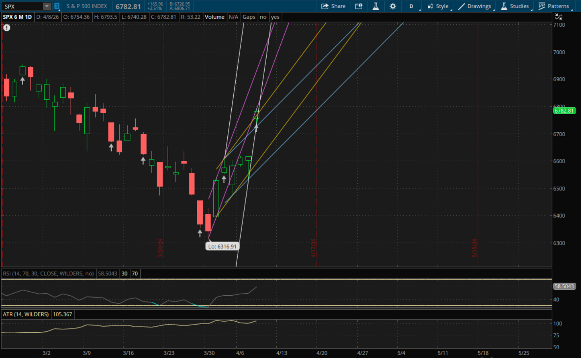Open the D timeframe dropdown
Screen dimensions: 581x358
412,6
